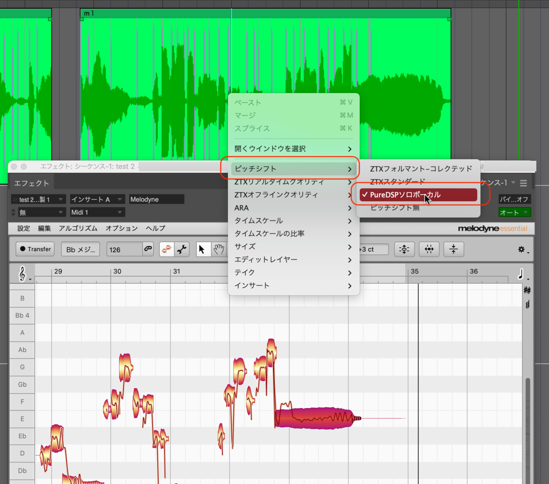Open the 無 preset dropdown
The width and height of the screenshot is (549, 484).
click(42, 213)
